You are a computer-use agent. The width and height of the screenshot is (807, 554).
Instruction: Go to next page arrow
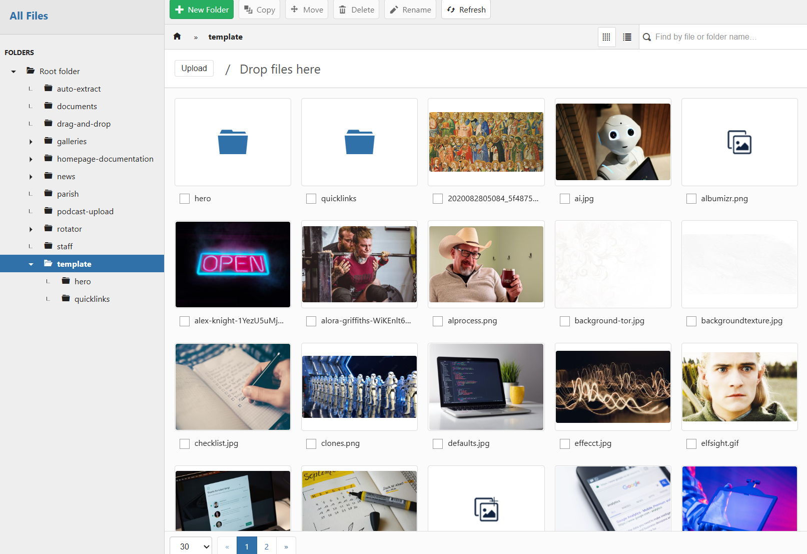click(x=286, y=546)
